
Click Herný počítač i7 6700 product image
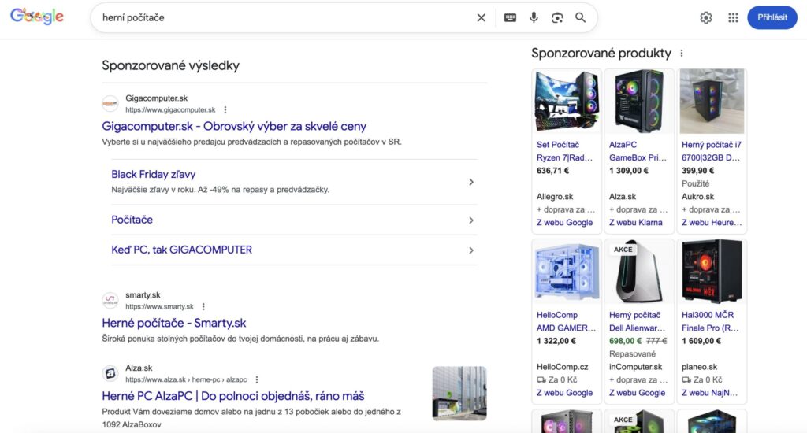coord(712,102)
